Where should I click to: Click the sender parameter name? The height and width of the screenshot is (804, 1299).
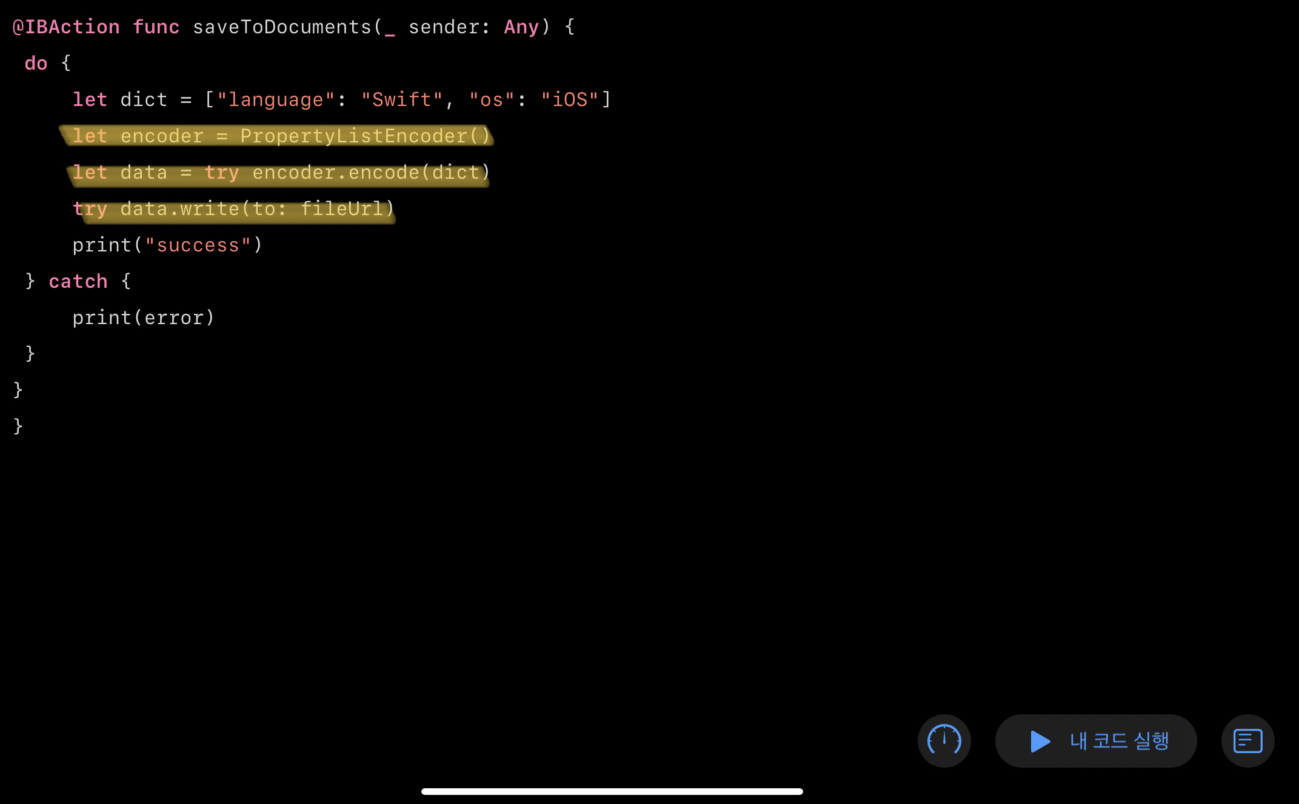point(444,27)
